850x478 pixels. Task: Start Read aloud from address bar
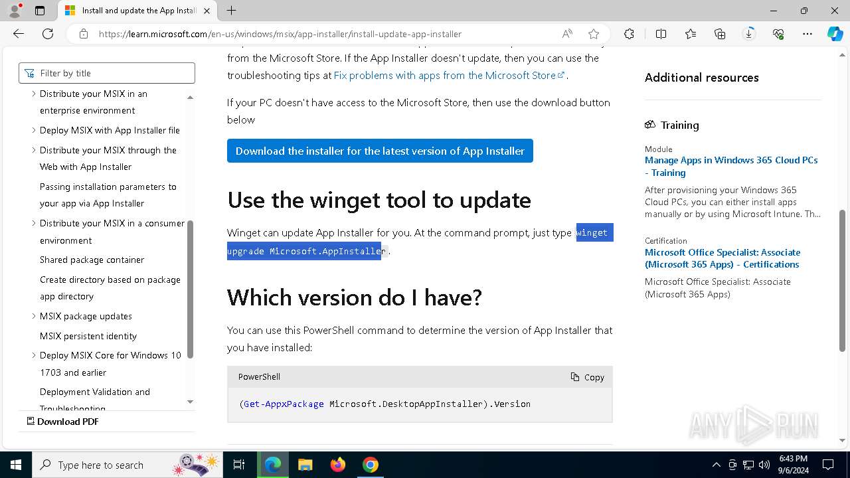tap(567, 34)
